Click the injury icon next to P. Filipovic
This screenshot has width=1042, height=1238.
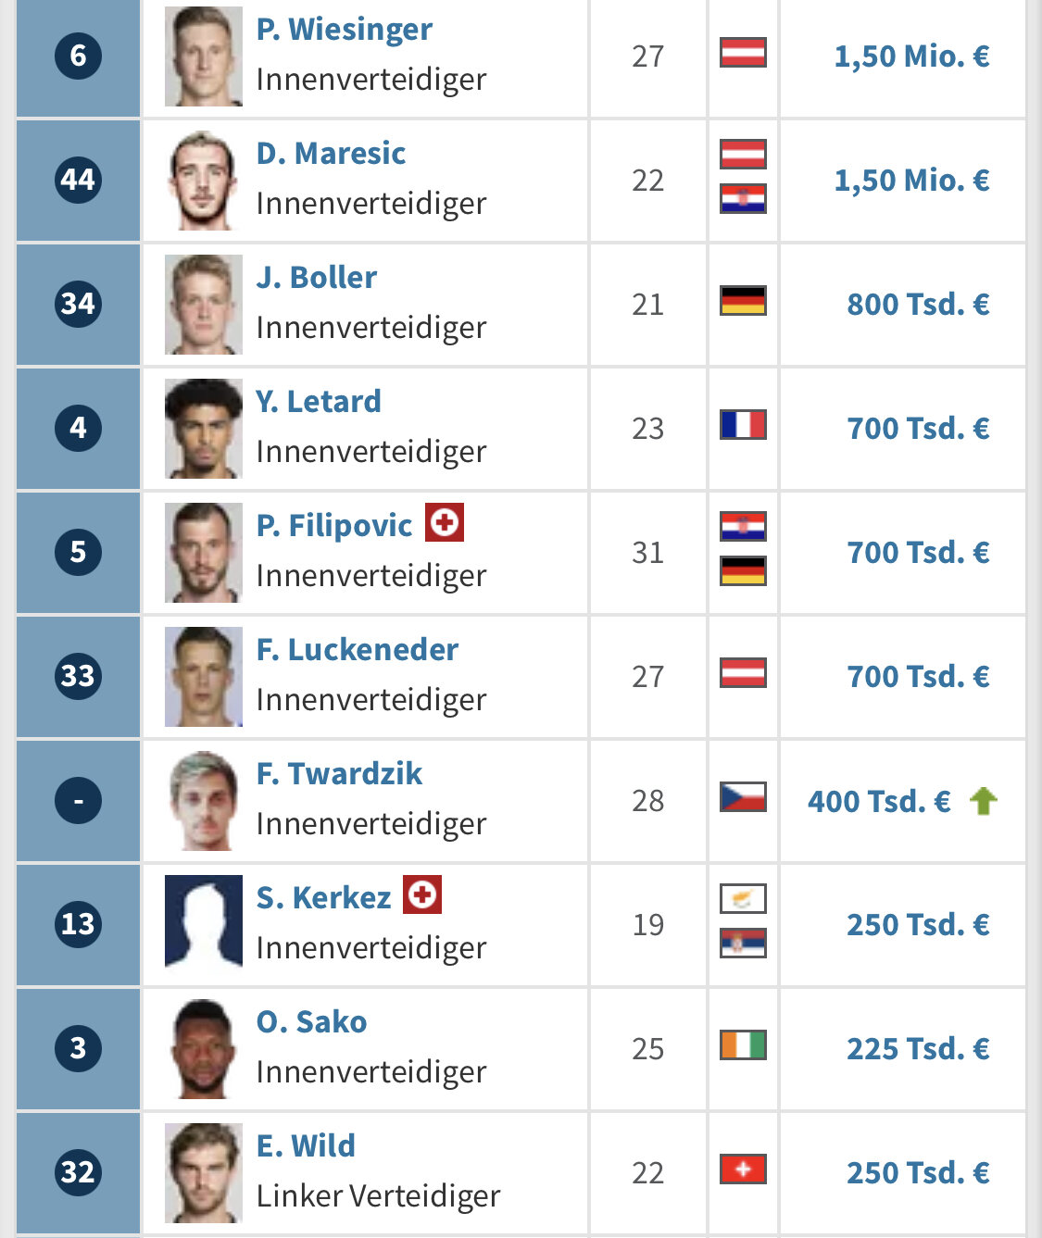point(445,522)
